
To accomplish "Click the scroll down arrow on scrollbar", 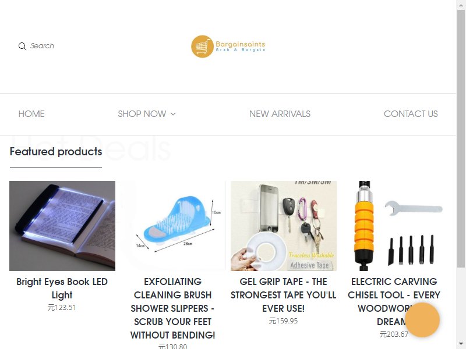I will click(x=461, y=344).
